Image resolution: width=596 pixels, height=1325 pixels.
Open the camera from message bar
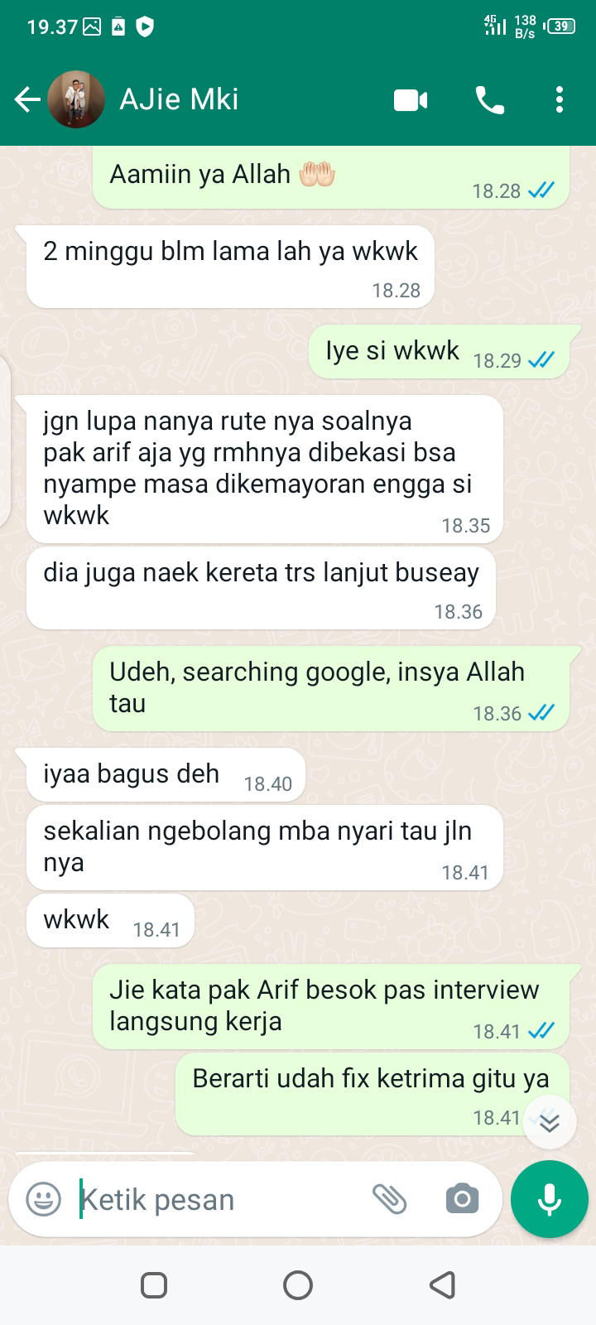(x=462, y=1199)
